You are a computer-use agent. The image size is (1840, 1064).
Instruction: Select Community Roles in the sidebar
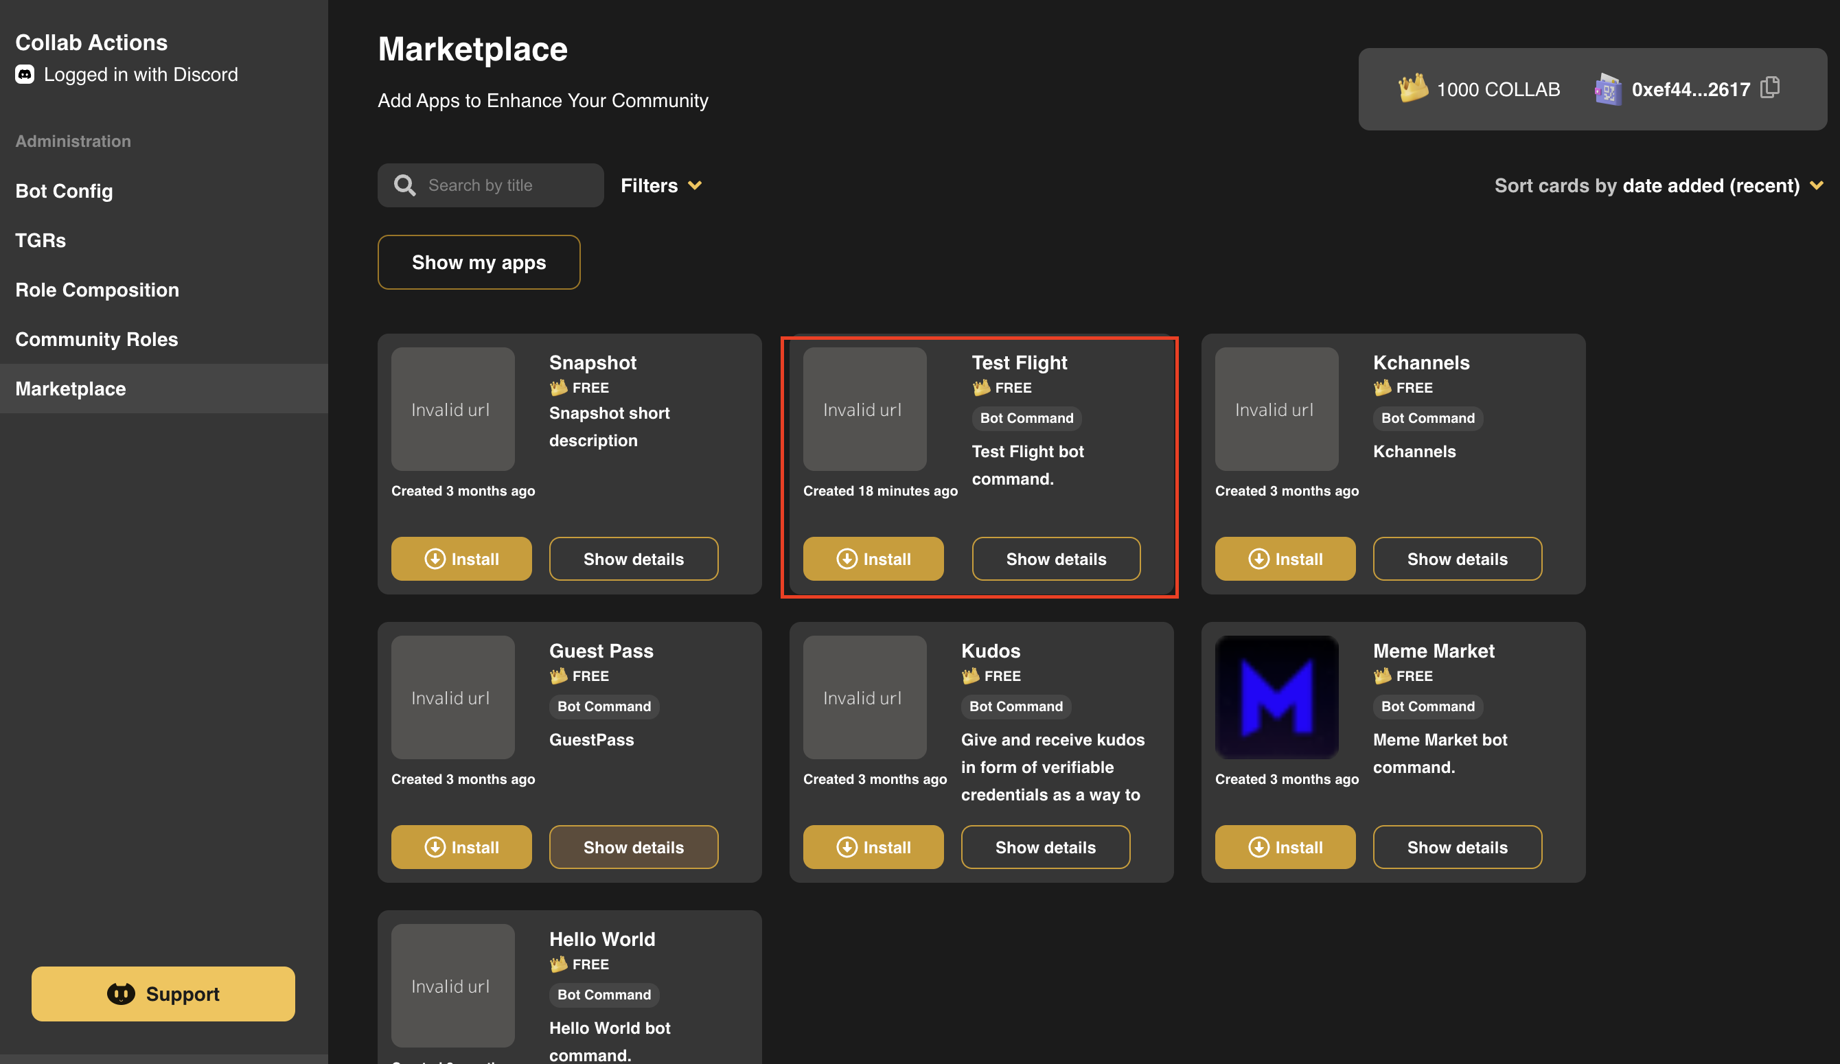(x=95, y=339)
